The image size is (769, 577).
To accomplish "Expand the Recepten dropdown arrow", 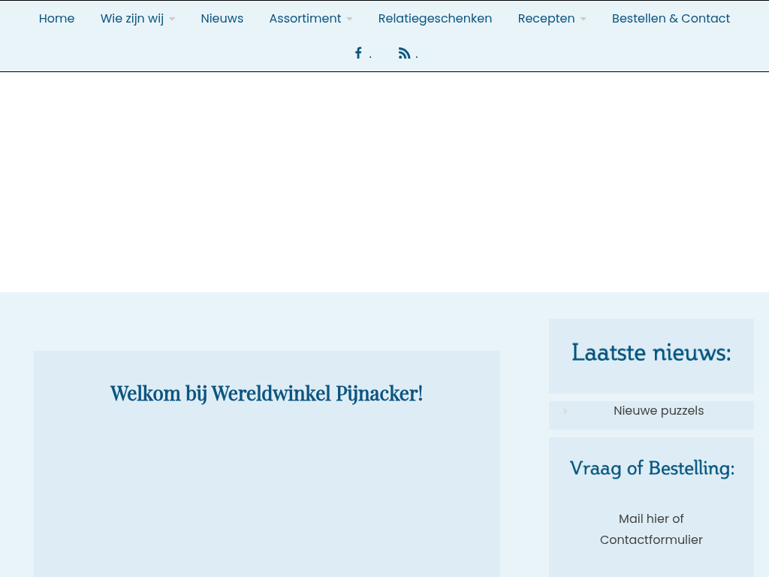I will (x=584, y=19).
